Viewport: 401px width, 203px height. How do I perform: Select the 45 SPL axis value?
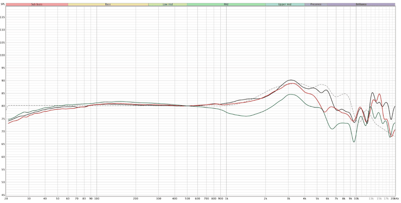(x=3, y=195)
